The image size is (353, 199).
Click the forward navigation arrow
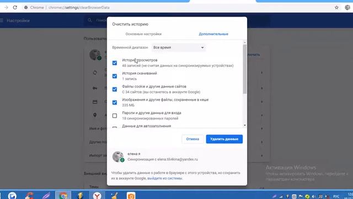tap(6, 7)
